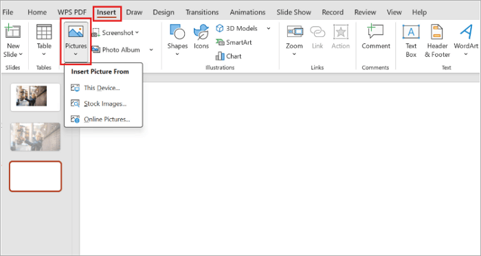Expand the New Slide dropdown arrow
The image size is (481, 256).
(x=21, y=54)
